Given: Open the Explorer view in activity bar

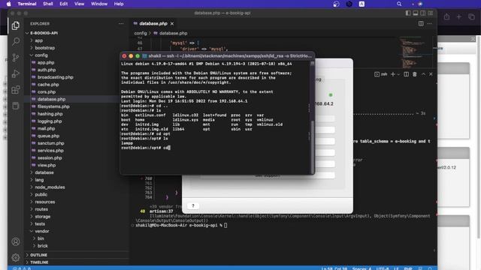Looking at the screenshot, I should pyautogui.click(x=15, y=25).
